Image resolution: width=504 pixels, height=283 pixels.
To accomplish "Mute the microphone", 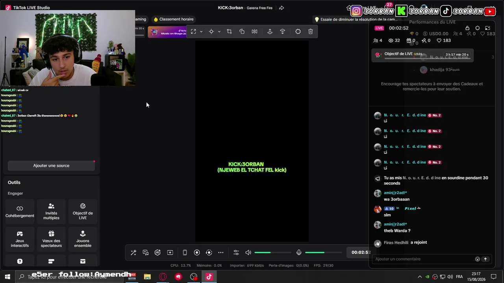I will pyautogui.click(x=299, y=252).
